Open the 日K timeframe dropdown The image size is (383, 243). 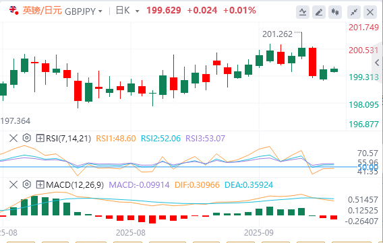[127, 11]
